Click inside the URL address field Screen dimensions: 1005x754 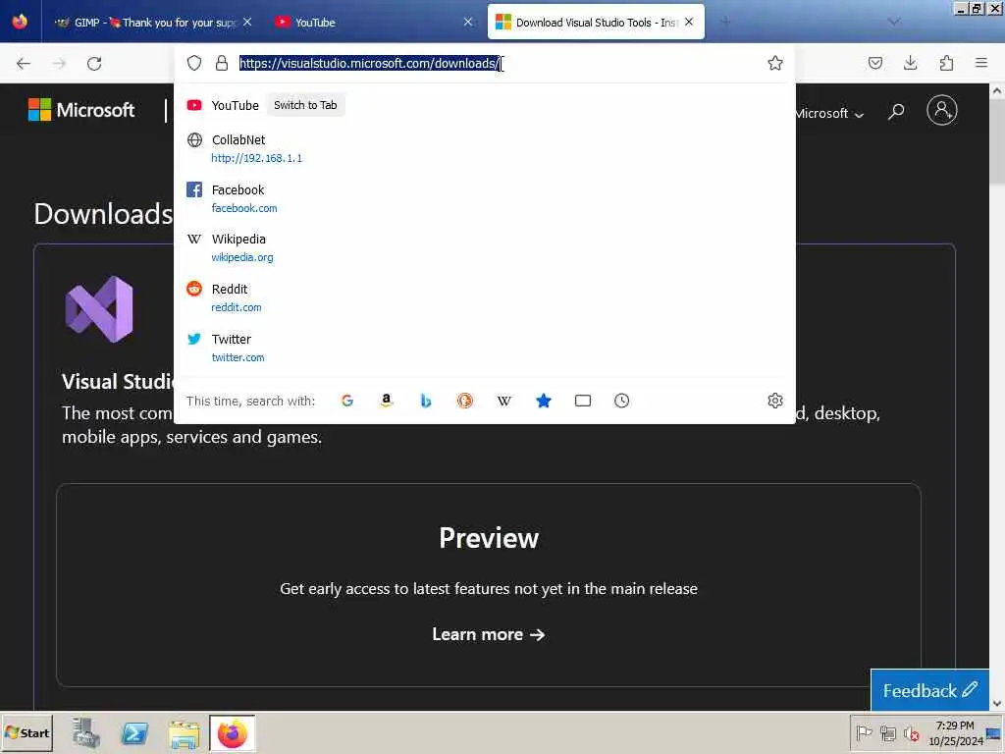point(497,63)
